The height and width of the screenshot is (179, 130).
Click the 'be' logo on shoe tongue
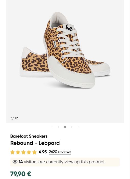point(69,28)
